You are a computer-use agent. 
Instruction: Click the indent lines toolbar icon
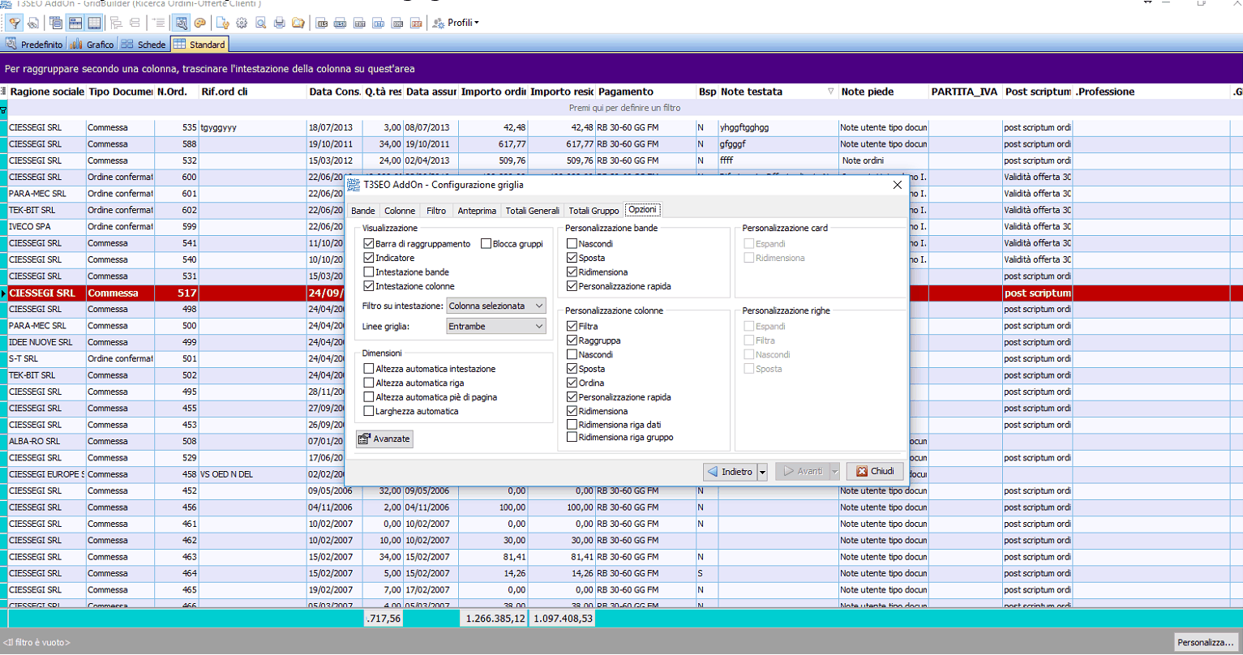(x=158, y=24)
